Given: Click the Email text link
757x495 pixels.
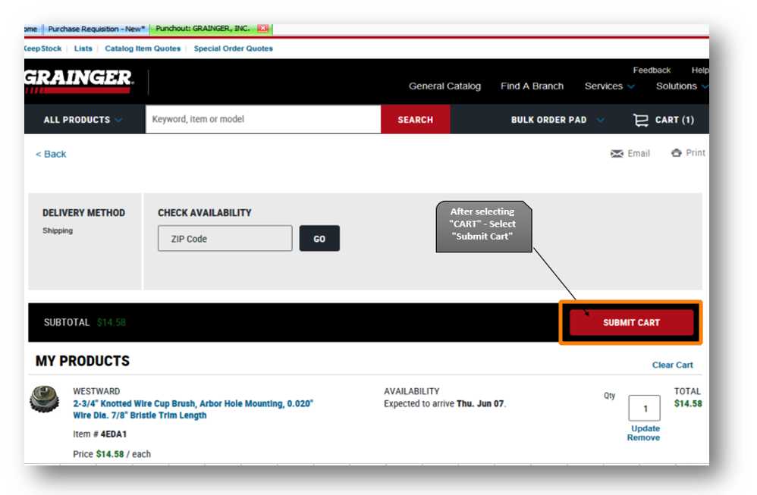Looking at the screenshot, I should pyautogui.click(x=638, y=153).
